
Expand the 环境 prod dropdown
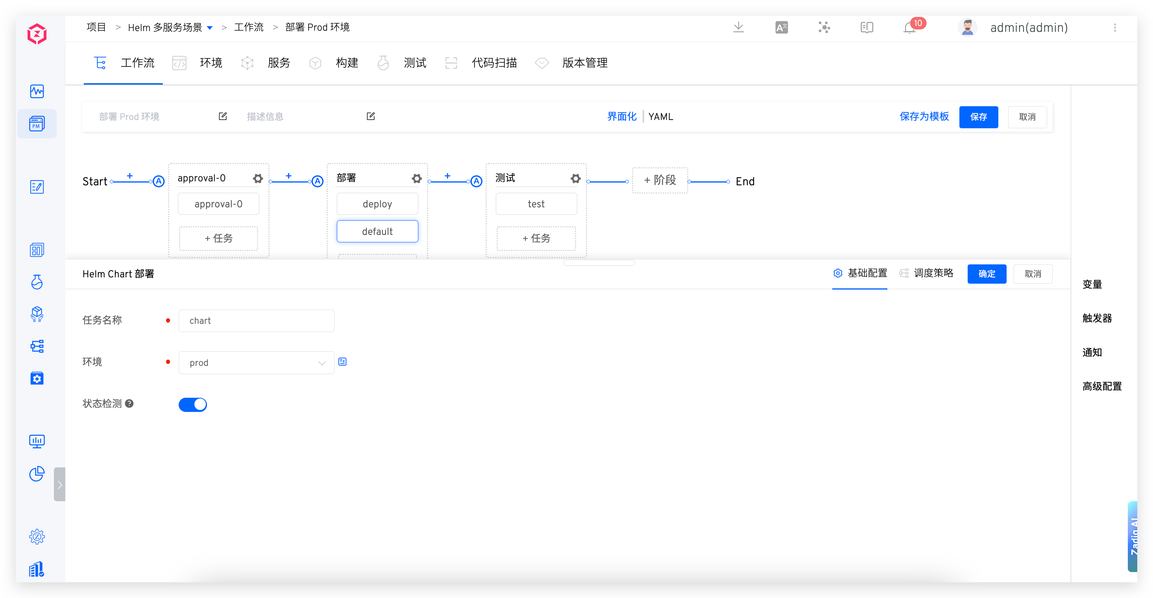(256, 363)
